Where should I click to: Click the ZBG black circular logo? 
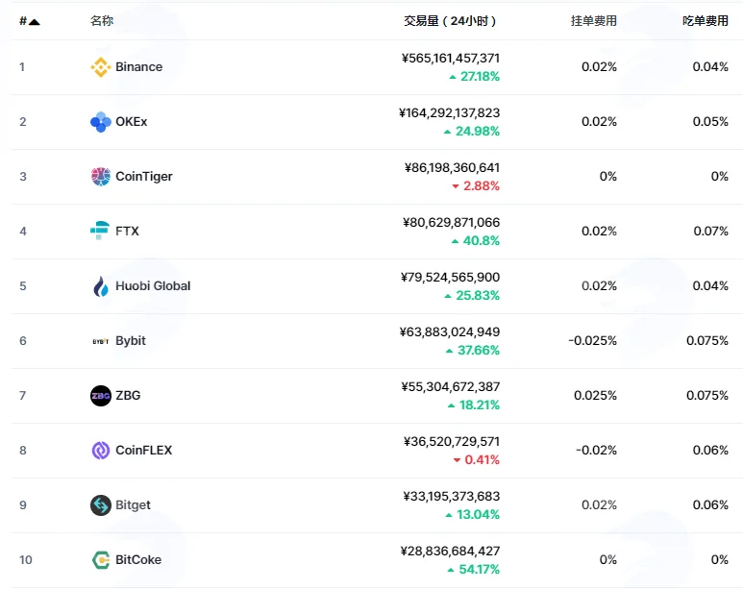[x=101, y=396]
